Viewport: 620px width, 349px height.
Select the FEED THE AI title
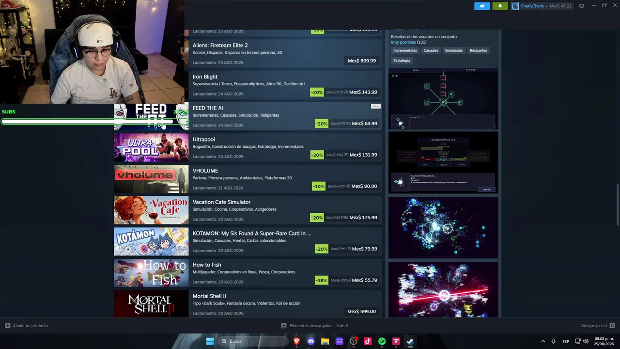[x=208, y=108]
